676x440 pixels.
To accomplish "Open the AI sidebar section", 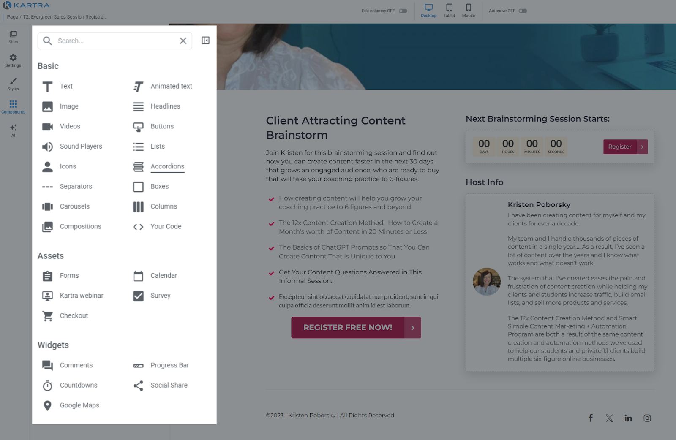I will [13, 130].
